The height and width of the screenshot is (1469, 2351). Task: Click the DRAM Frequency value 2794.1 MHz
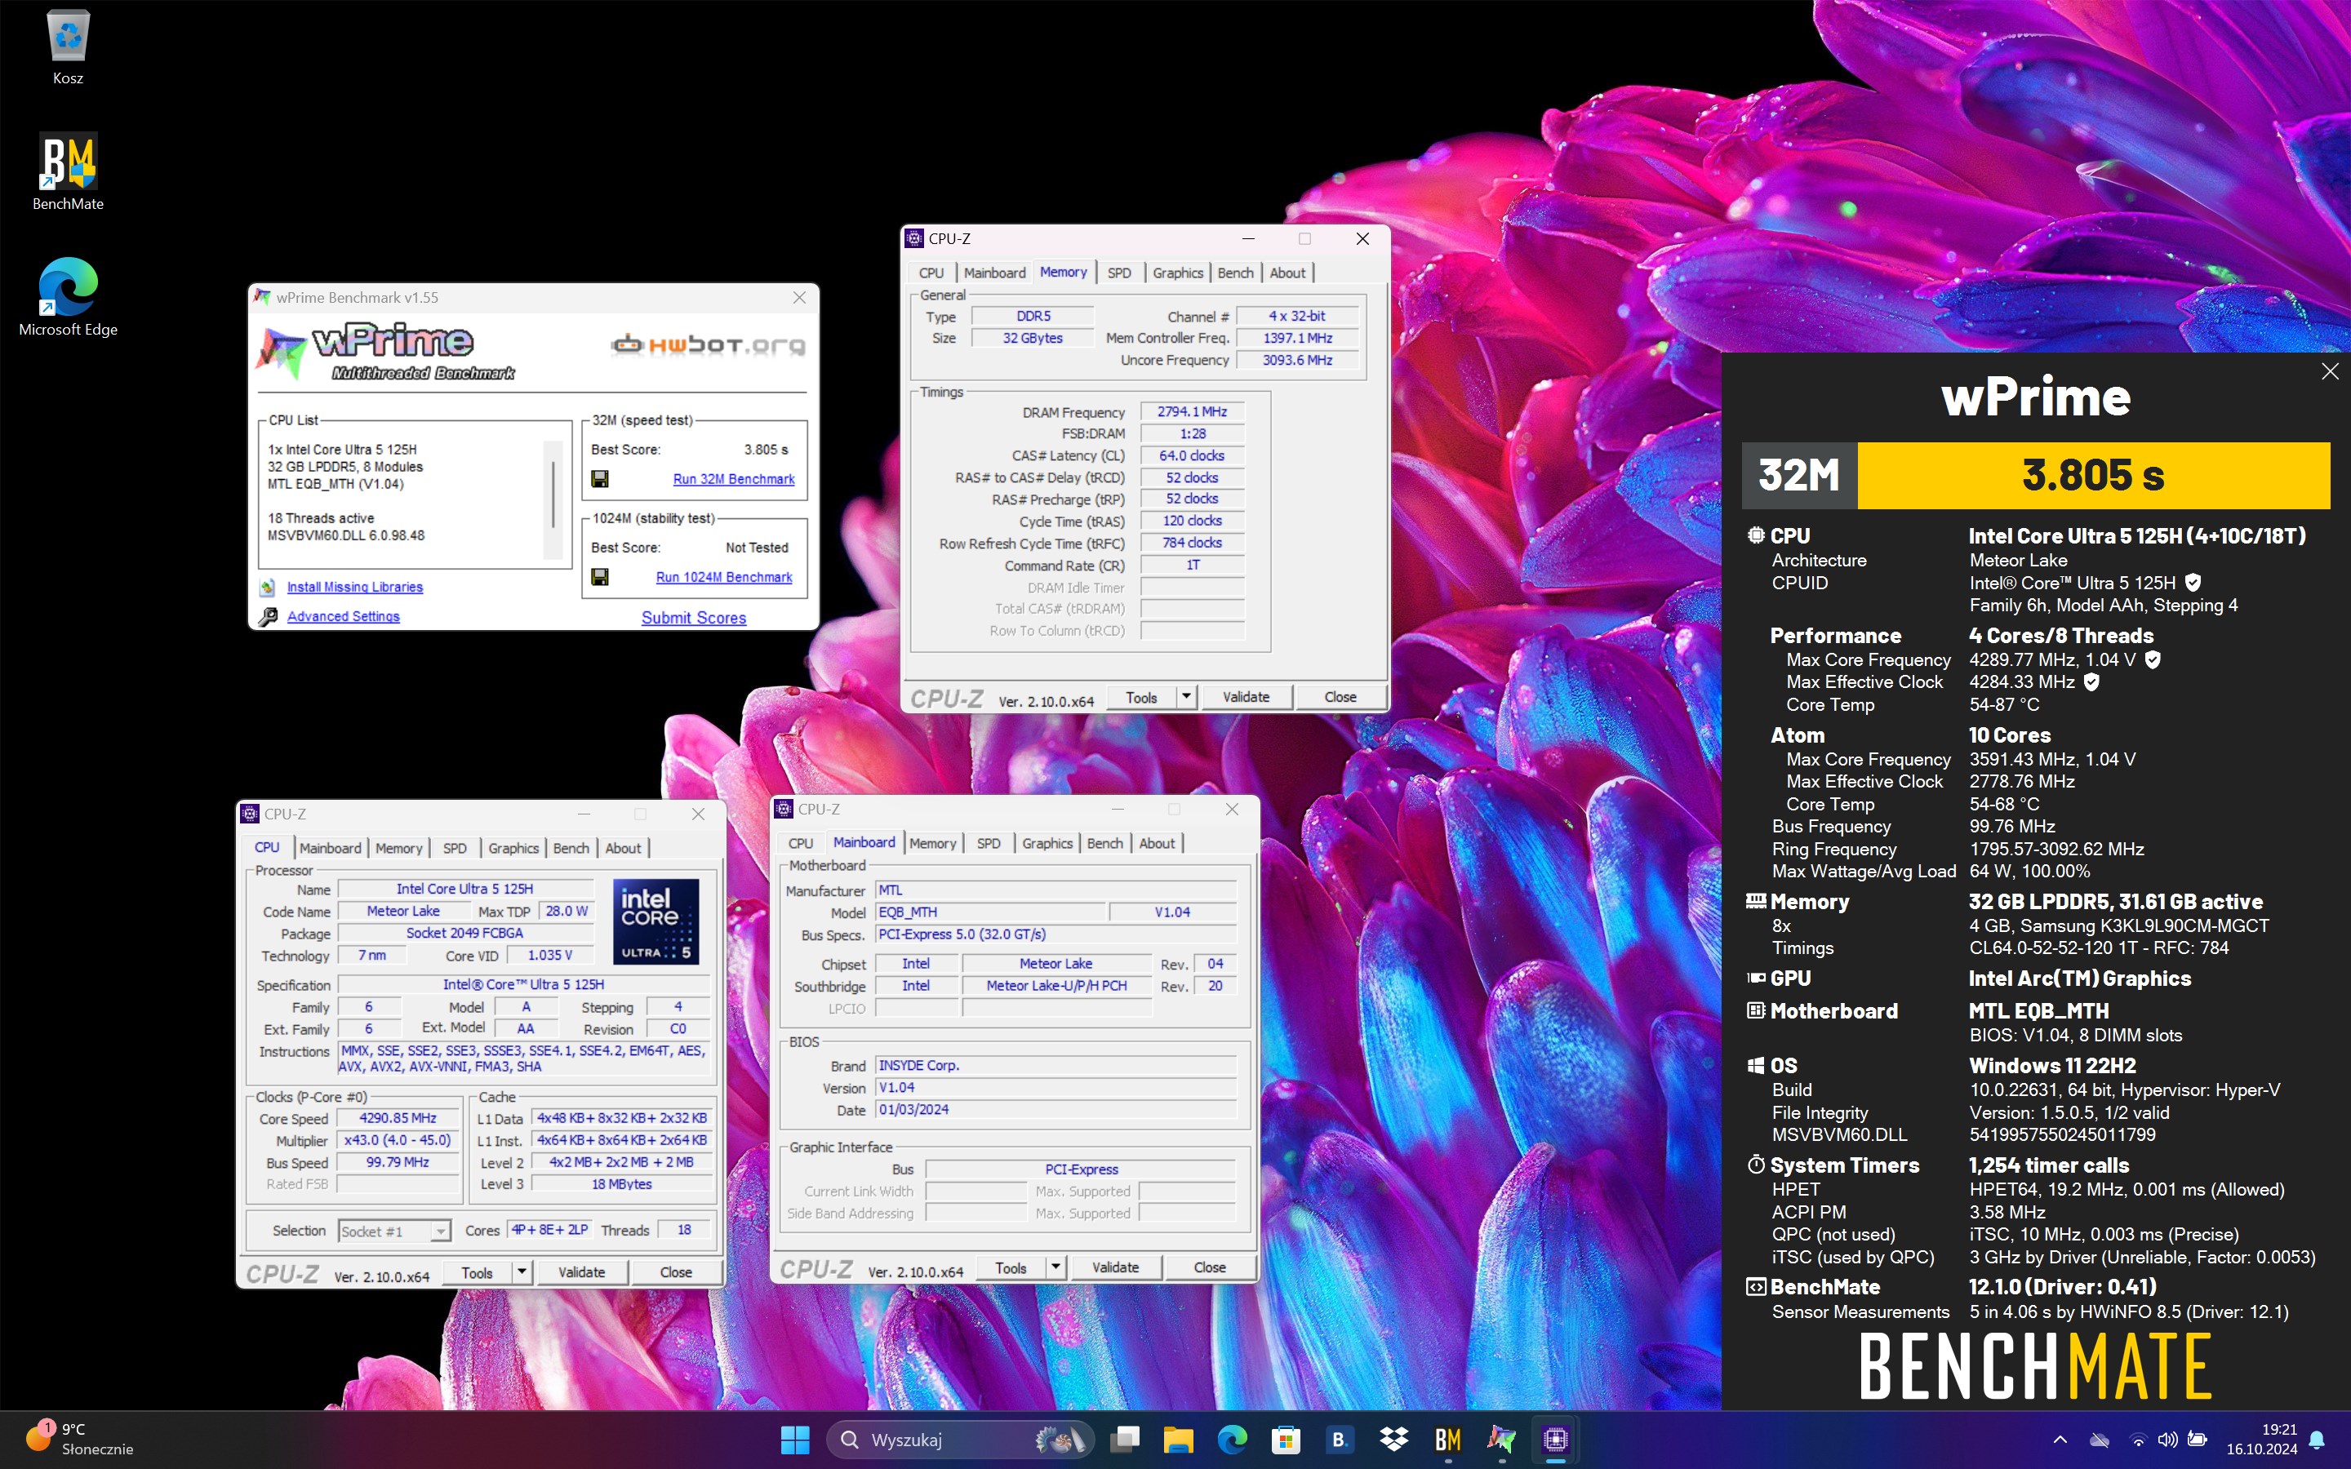[x=1192, y=412]
